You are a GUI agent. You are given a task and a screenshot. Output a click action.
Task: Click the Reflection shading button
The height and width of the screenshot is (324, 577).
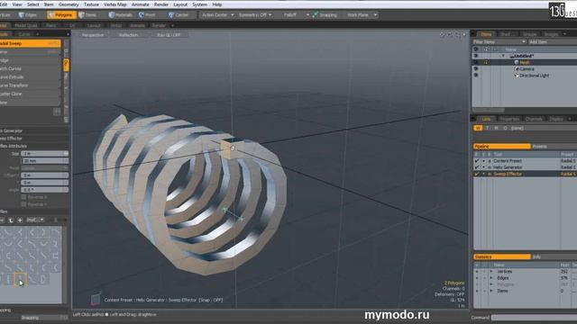tap(128, 35)
